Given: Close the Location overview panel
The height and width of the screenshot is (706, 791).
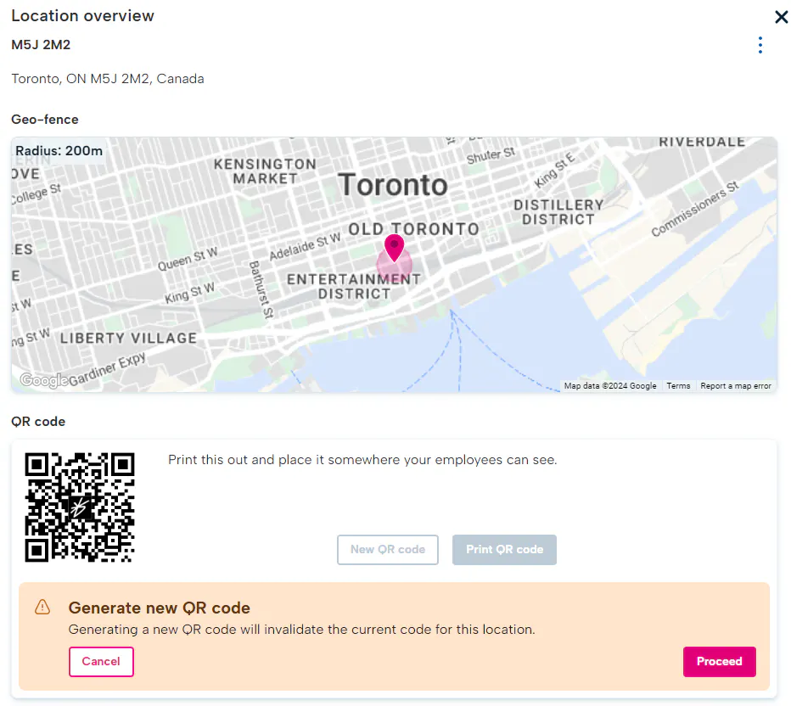Looking at the screenshot, I should [781, 17].
